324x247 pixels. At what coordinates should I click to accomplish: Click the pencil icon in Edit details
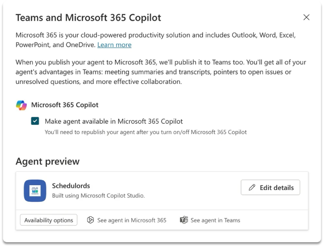pyautogui.click(x=252, y=188)
